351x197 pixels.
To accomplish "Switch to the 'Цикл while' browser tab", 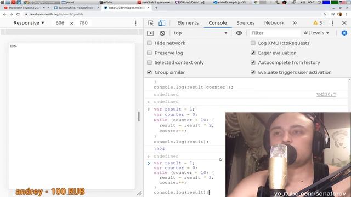I will (x=76, y=8).
